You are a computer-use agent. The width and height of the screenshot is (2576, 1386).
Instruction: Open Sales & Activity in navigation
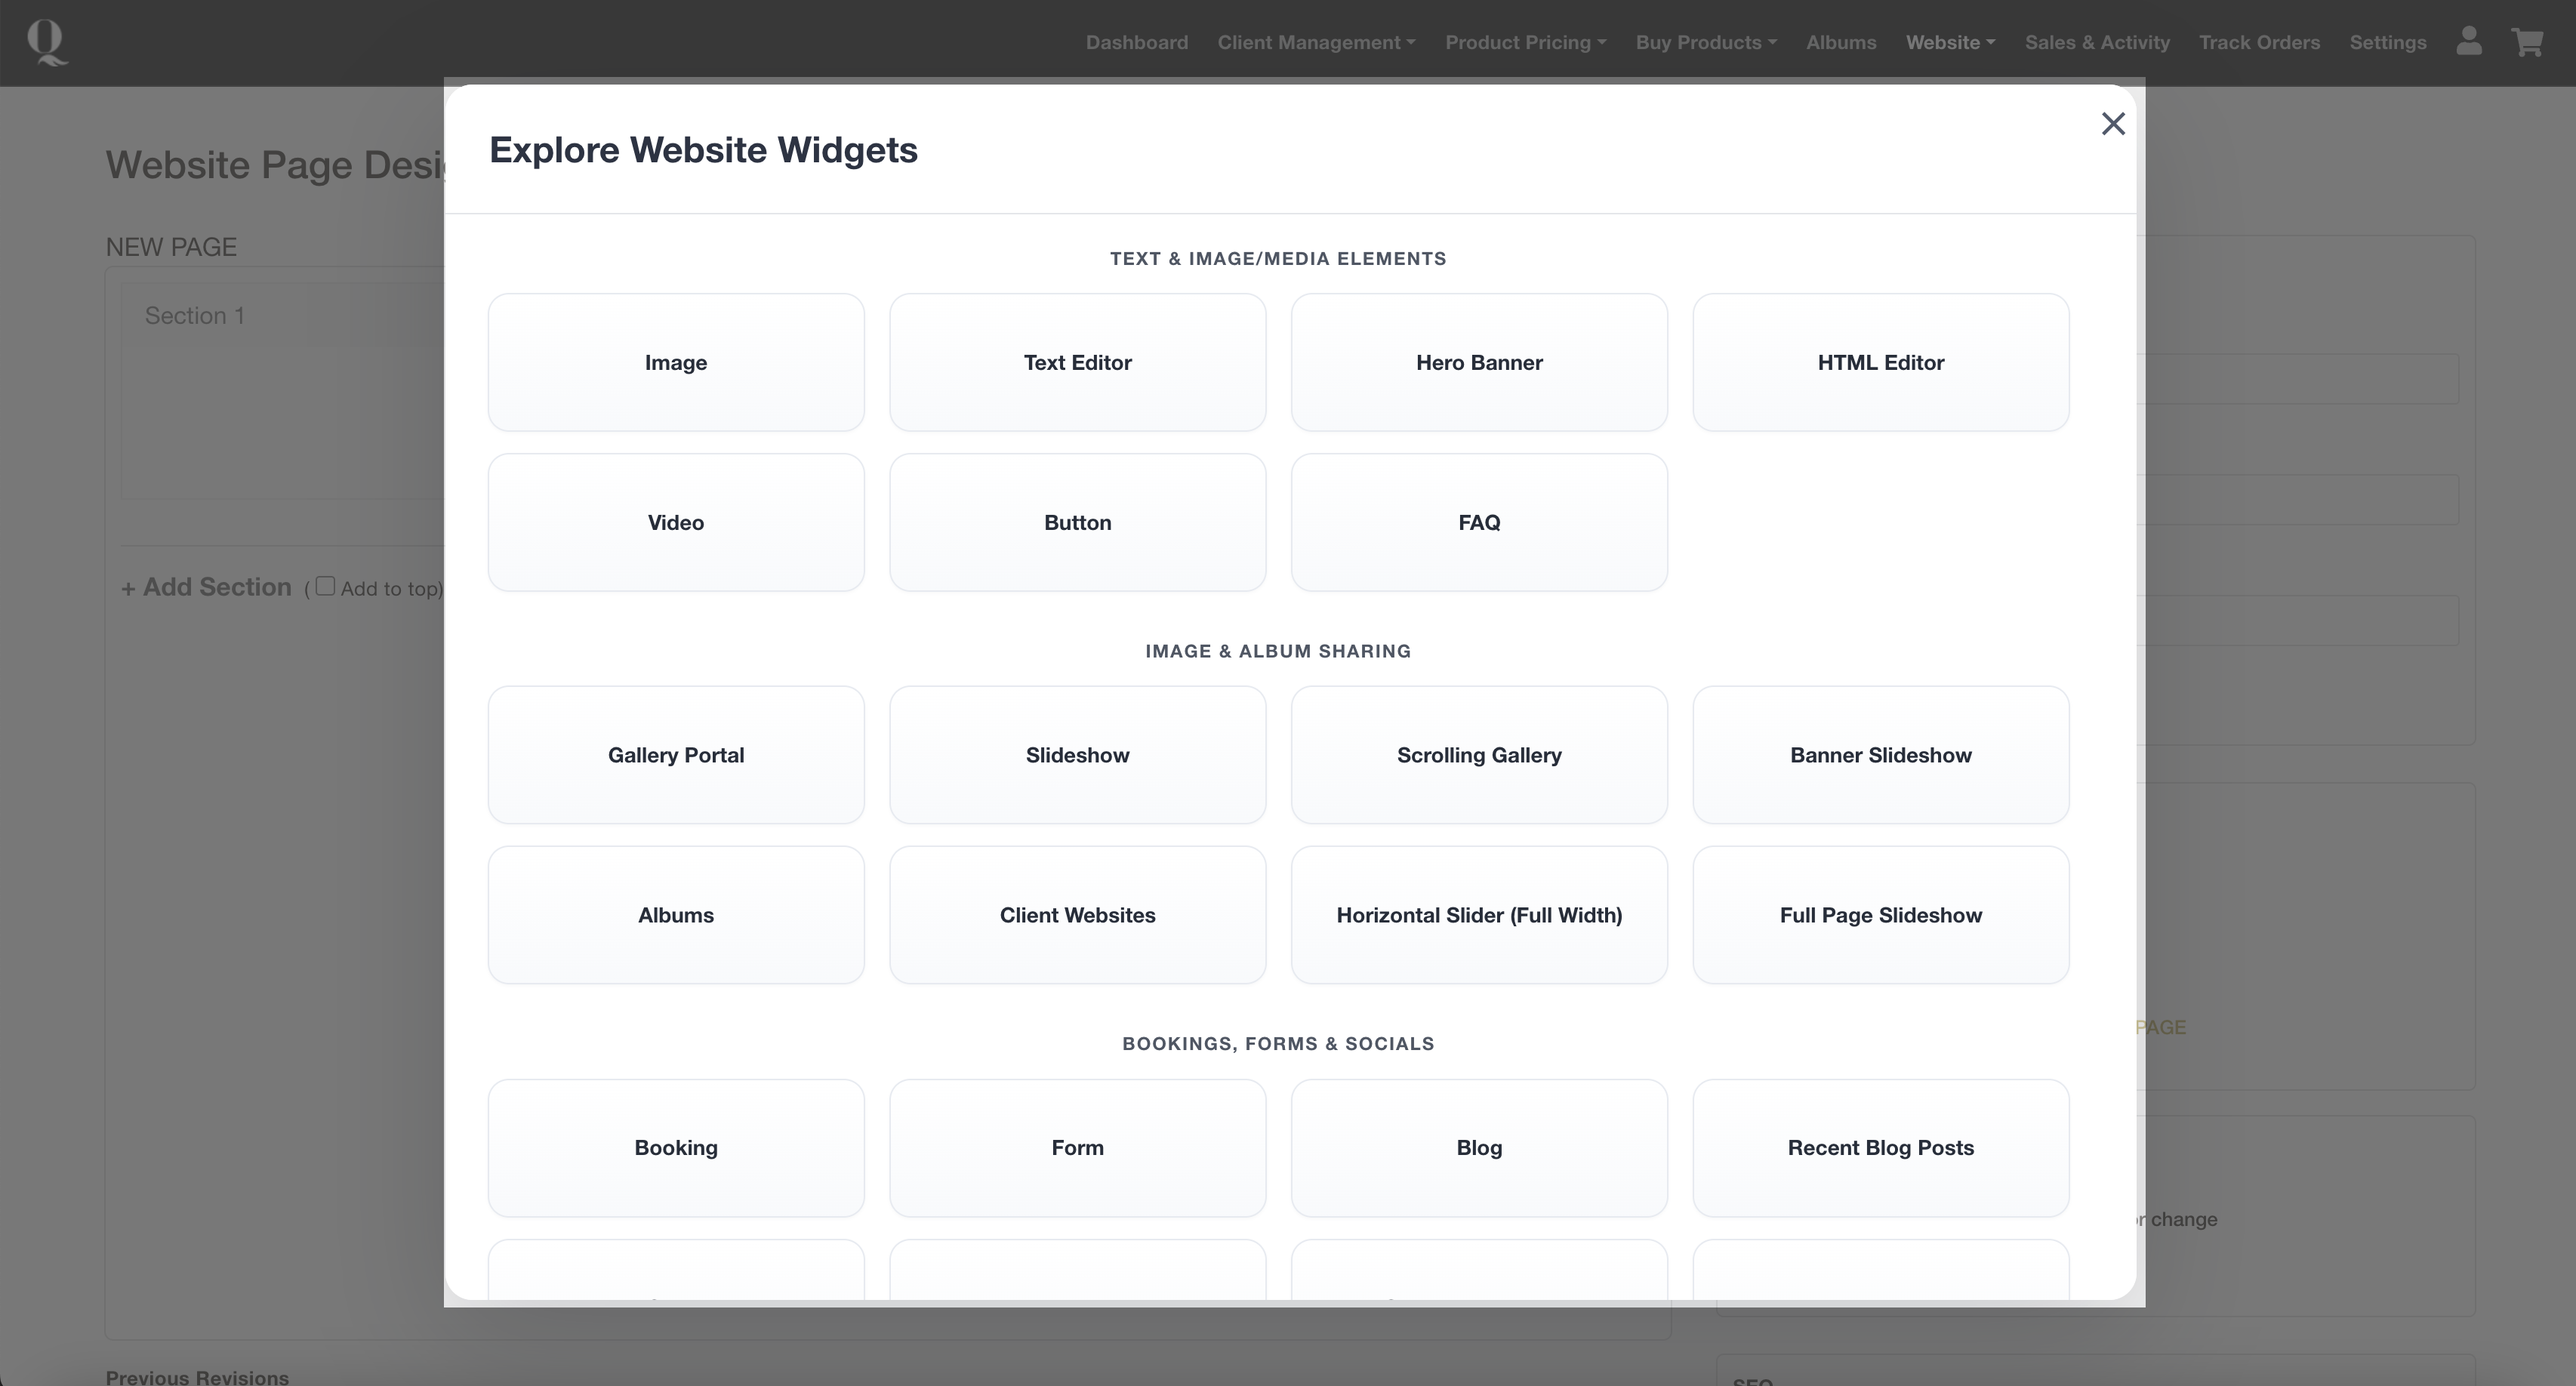click(2096, 43)
